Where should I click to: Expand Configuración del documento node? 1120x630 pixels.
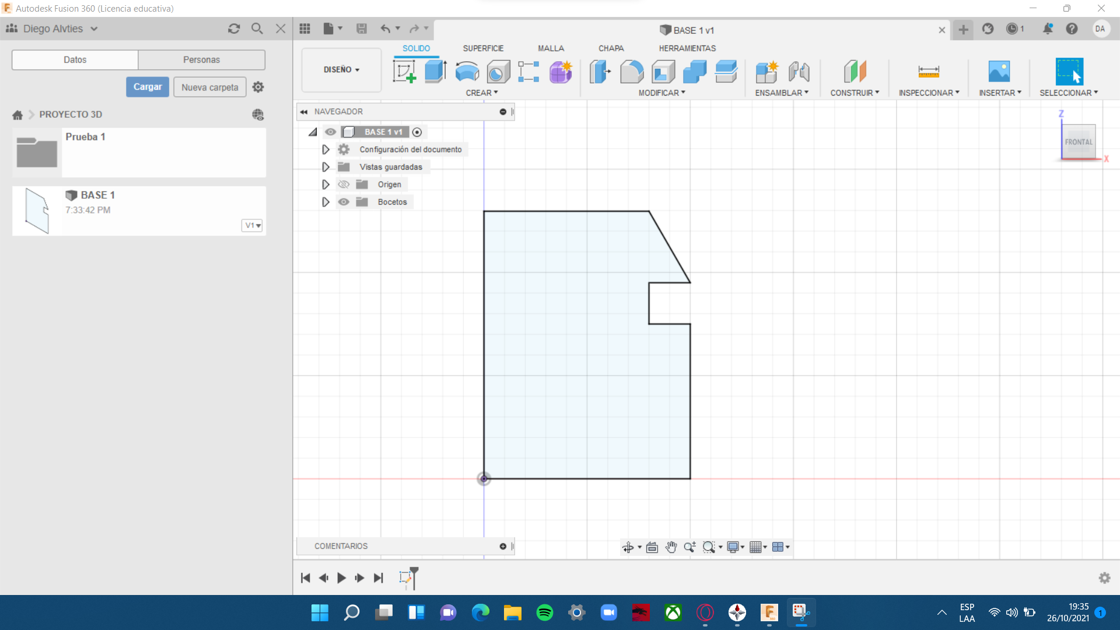point(325,149)
